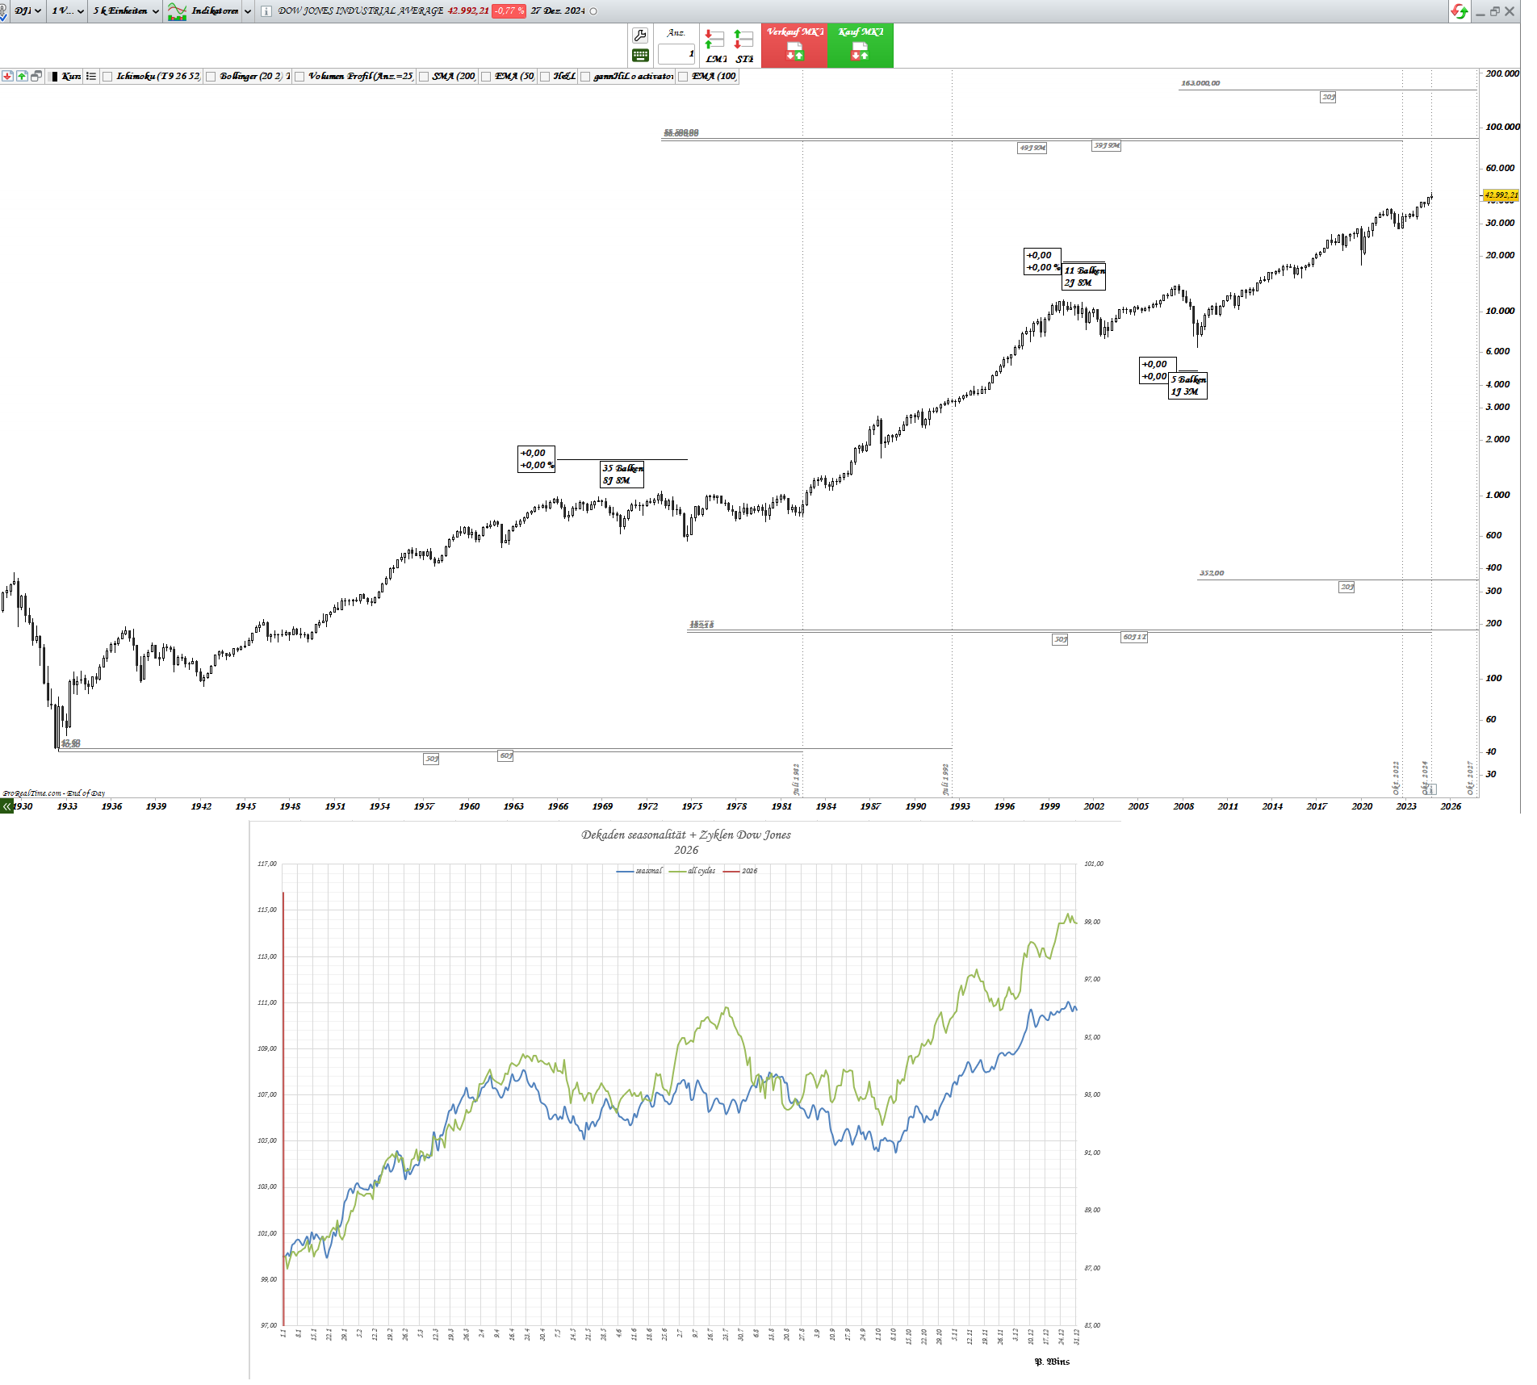Click the 49J 9M label box

(1032, 148)
